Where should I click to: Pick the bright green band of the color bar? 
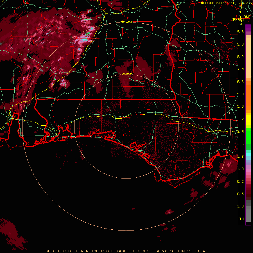point(248,135)
